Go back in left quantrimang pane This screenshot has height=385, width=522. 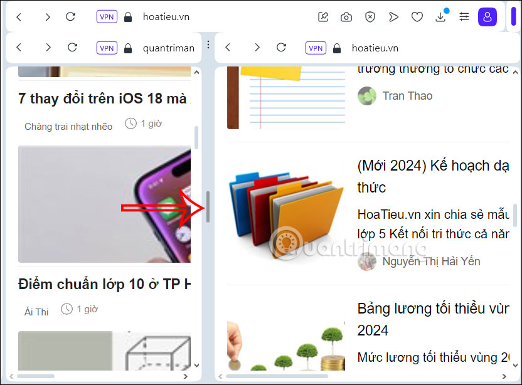point(19,48)
